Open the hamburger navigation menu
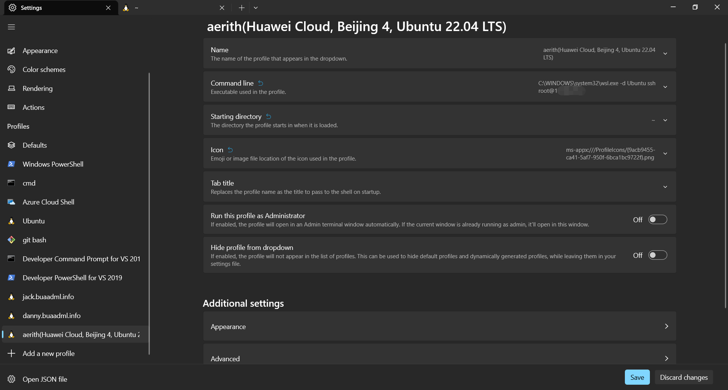This screenshot has height=390, width=728. [x=11, y=27]
